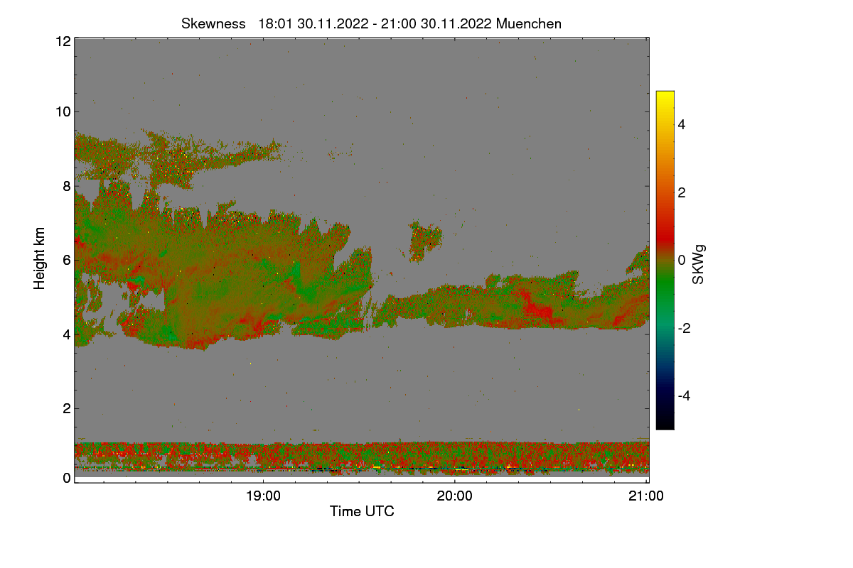853x568 pixels.
Task: Click the 12 km height tick label
Action: point(62,41)
